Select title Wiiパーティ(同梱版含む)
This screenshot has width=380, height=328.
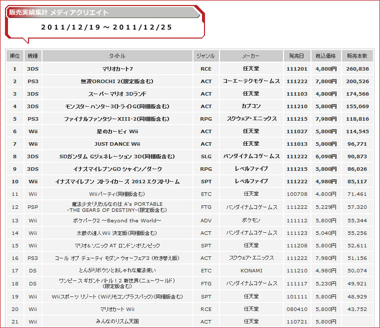pos(117,194)
